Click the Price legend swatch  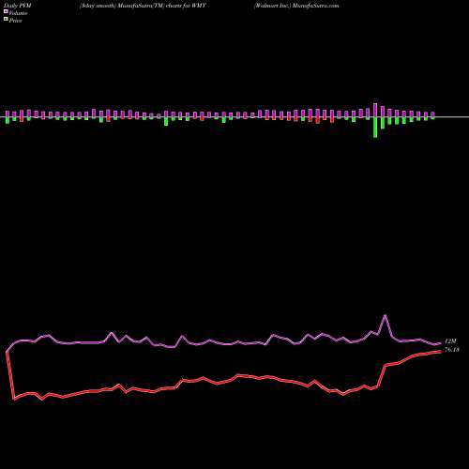(x=6, y=19)
